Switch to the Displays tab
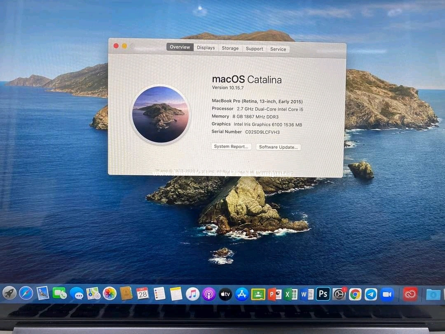 206,48
